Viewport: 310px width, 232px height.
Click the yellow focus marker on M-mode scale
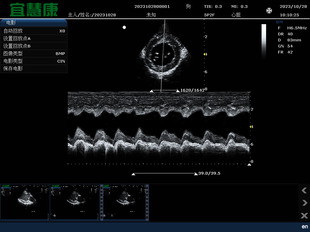(251, 127)
